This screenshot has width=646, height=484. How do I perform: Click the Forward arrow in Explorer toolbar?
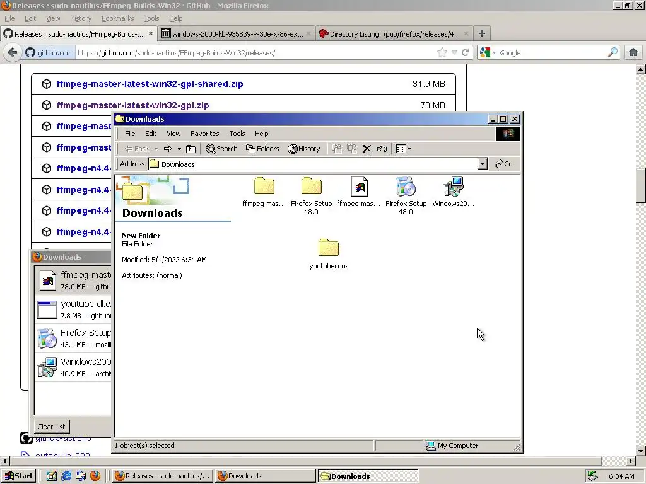168,149
